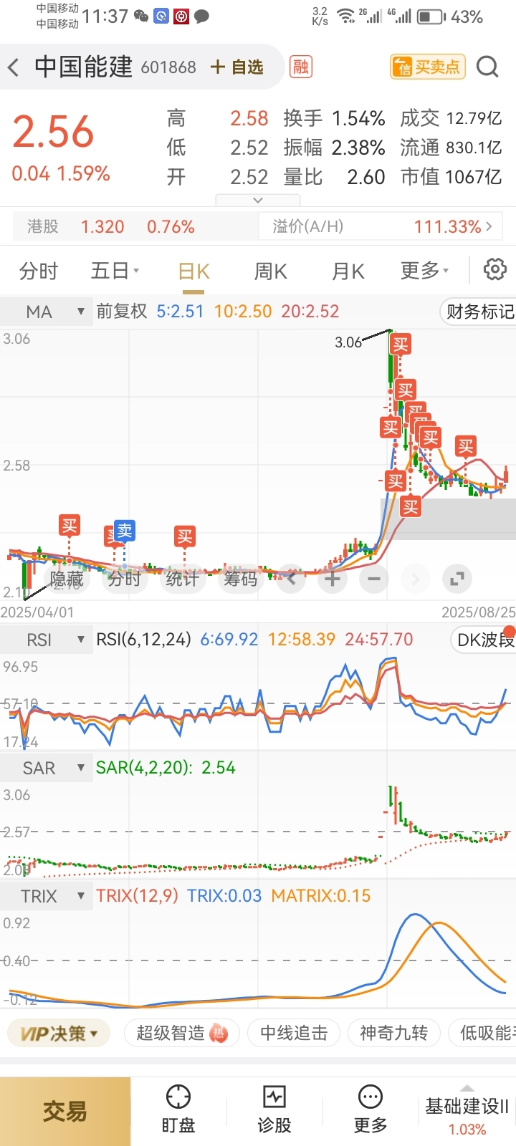The image size is (516, 1146).
Task: Tap the Wi-Fi status bar icon
Action: pyautogui.click(x=346, y=16)
